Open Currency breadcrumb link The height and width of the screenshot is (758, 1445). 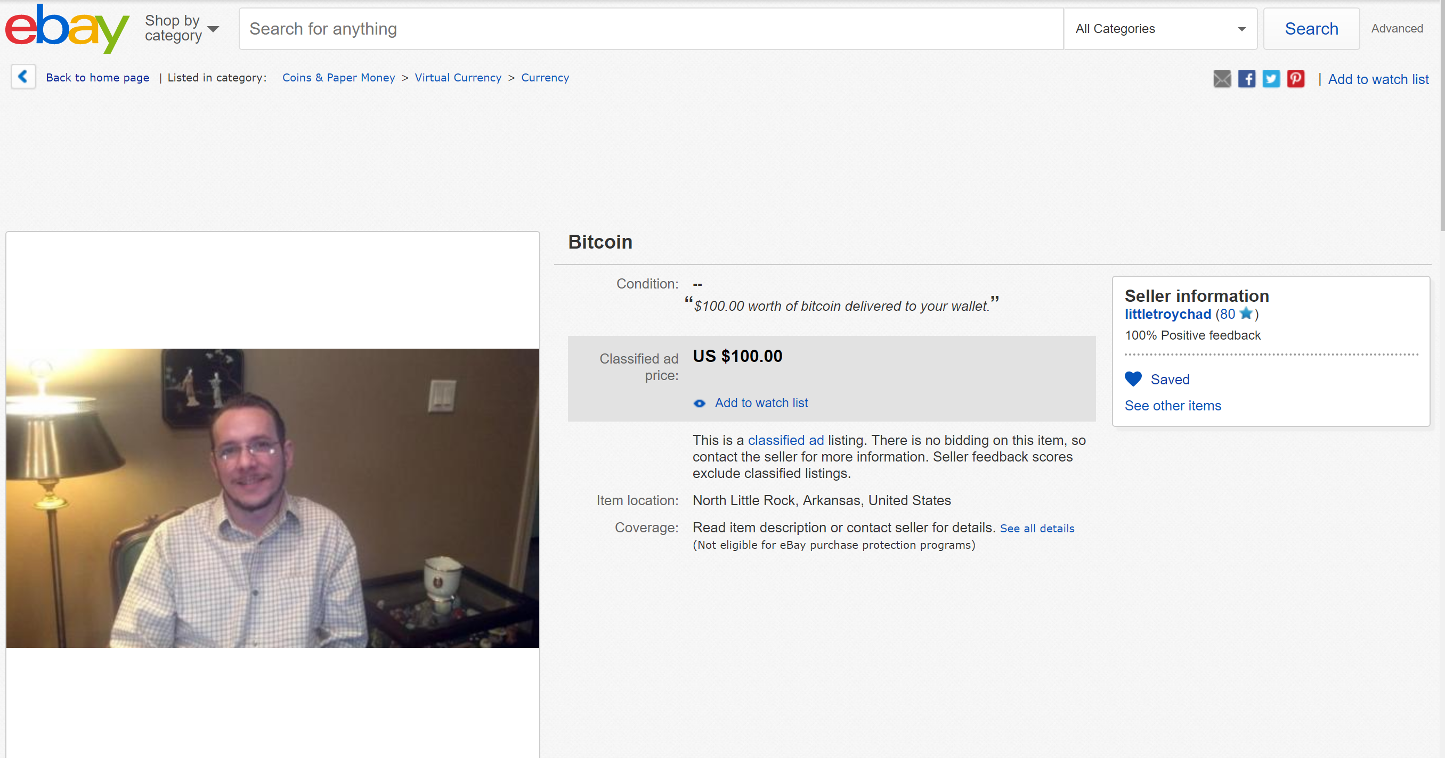click(545, 78)
